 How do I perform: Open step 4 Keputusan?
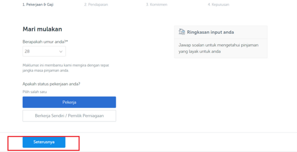click(x=218, y=4)
